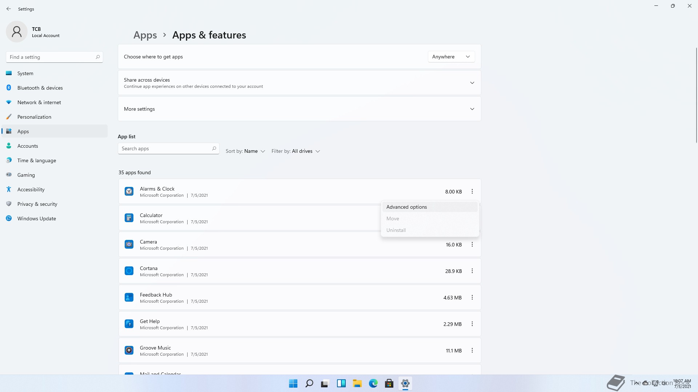Choose Advanced options in context menu
The height and width of the screenshot is (392, 698).
pyautogui.click(x=430, y=207)
